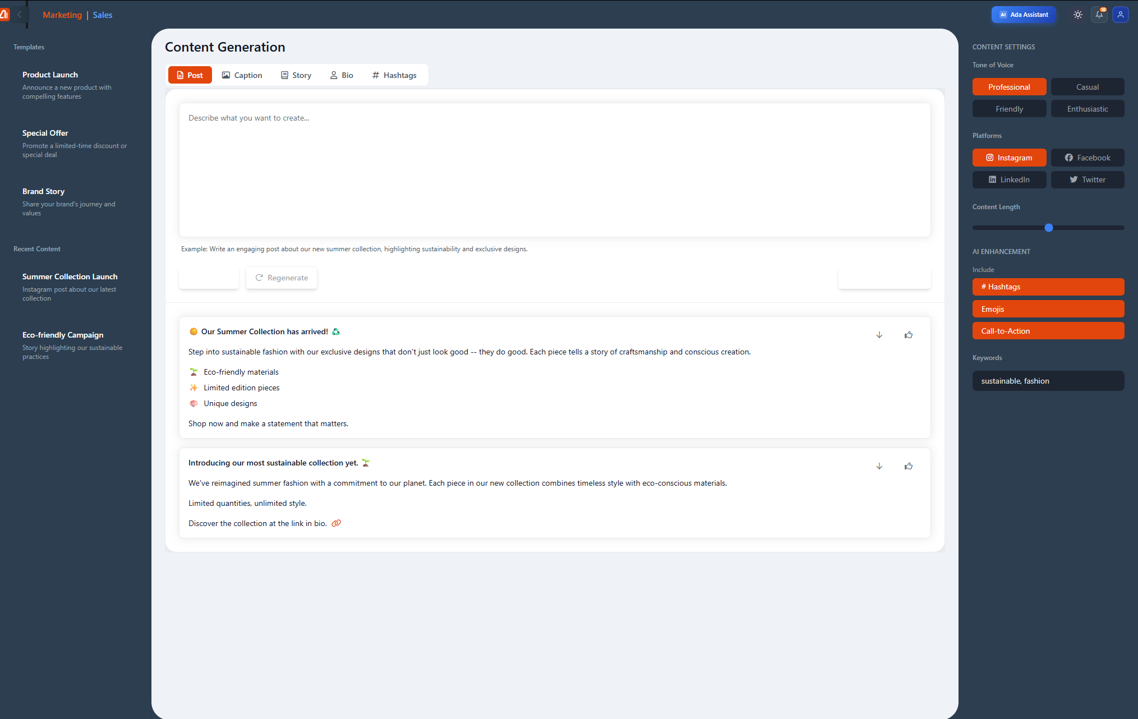This screenshot has height=719, width=1138.
Task: Thumbs up the sustainable collection post
Action: (x=908, y=466)
